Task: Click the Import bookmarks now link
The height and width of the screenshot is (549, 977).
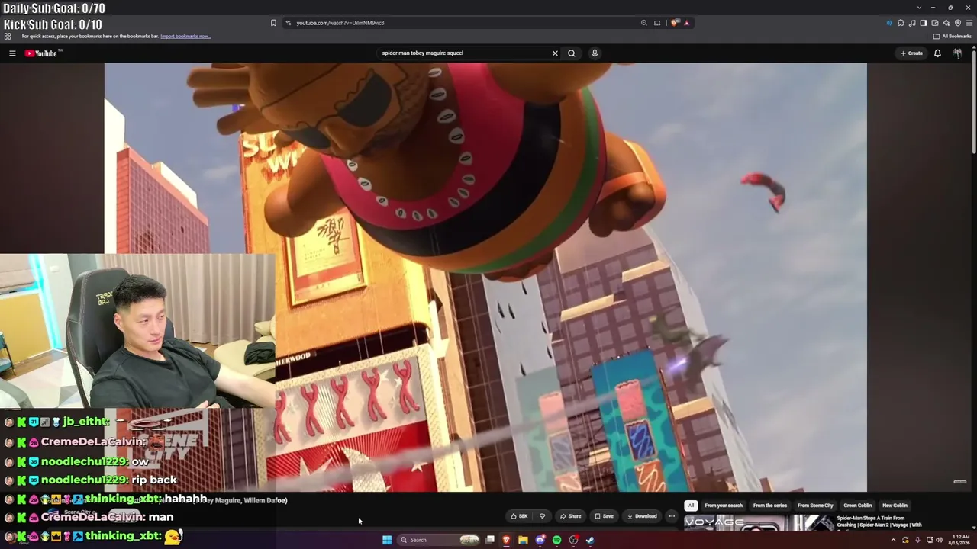Action: pos(185,36)
